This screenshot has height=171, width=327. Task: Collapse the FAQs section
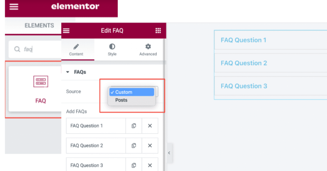pyautogui.click(x=68, y=72)
